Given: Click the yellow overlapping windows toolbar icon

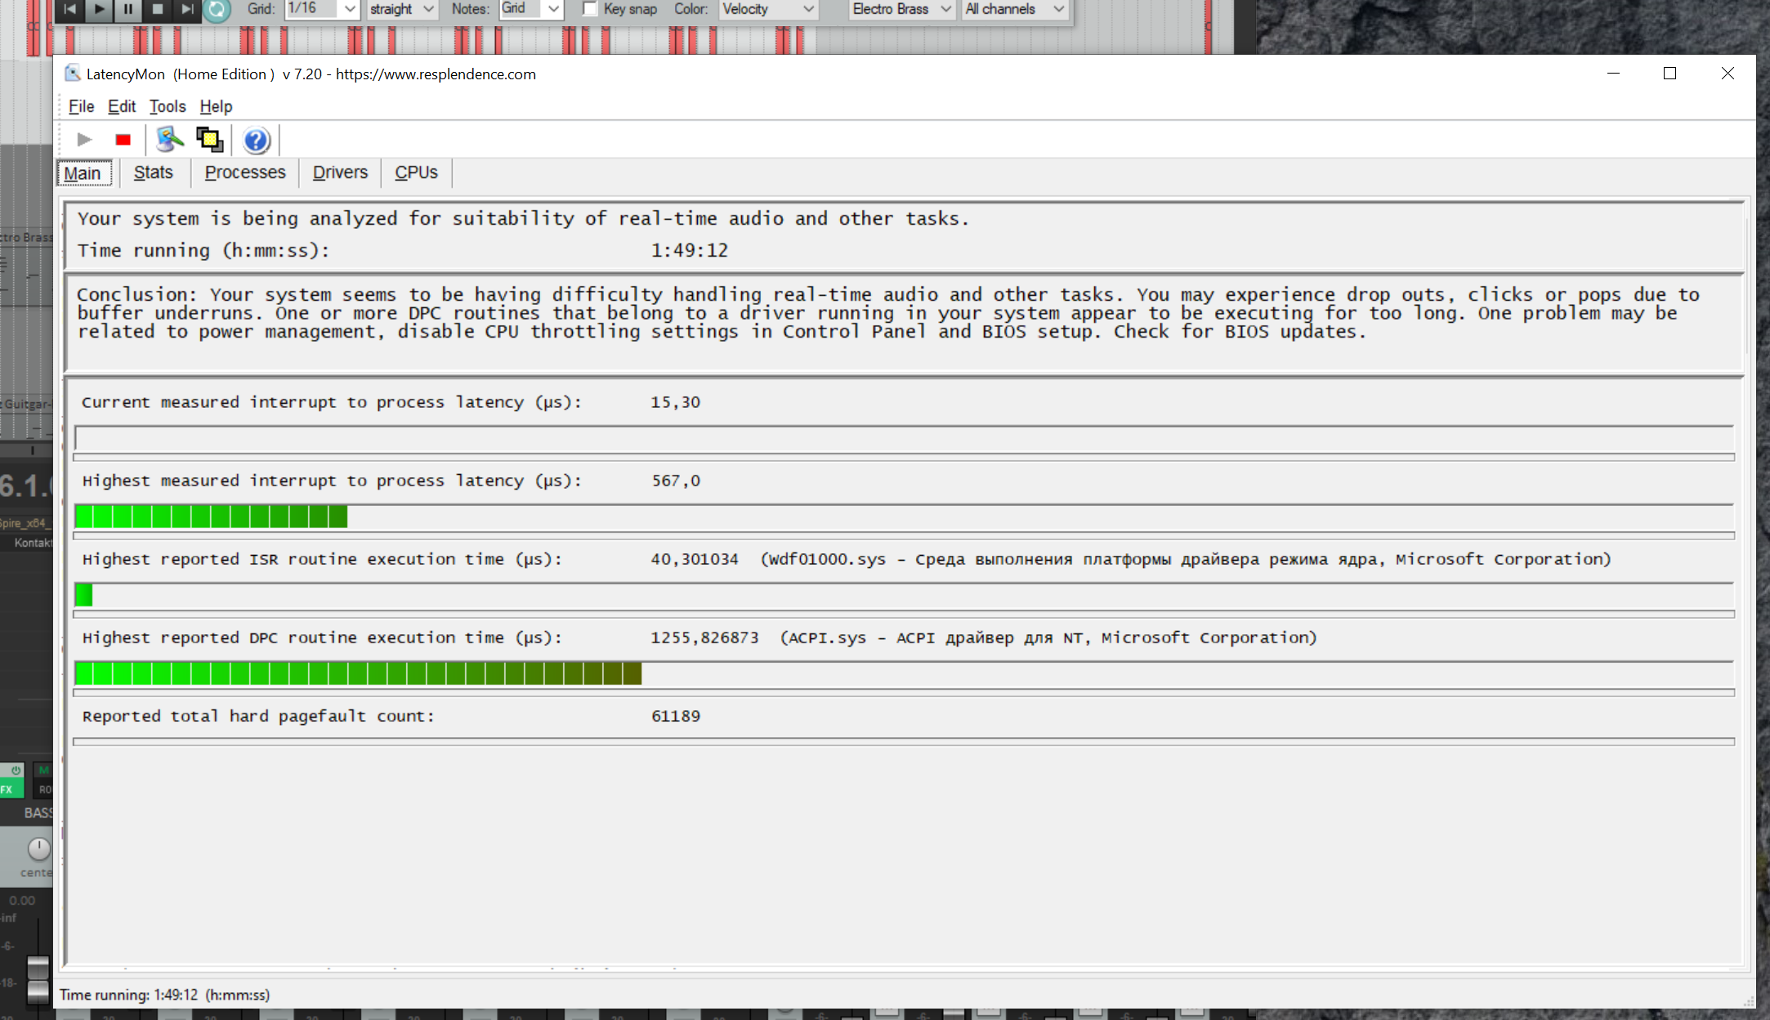Looking at the screenshot, I should [210, 141].
